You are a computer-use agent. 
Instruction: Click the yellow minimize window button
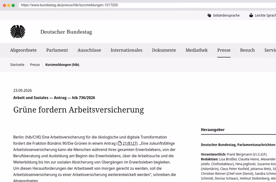pyautogui.click(x=9, y=5)
